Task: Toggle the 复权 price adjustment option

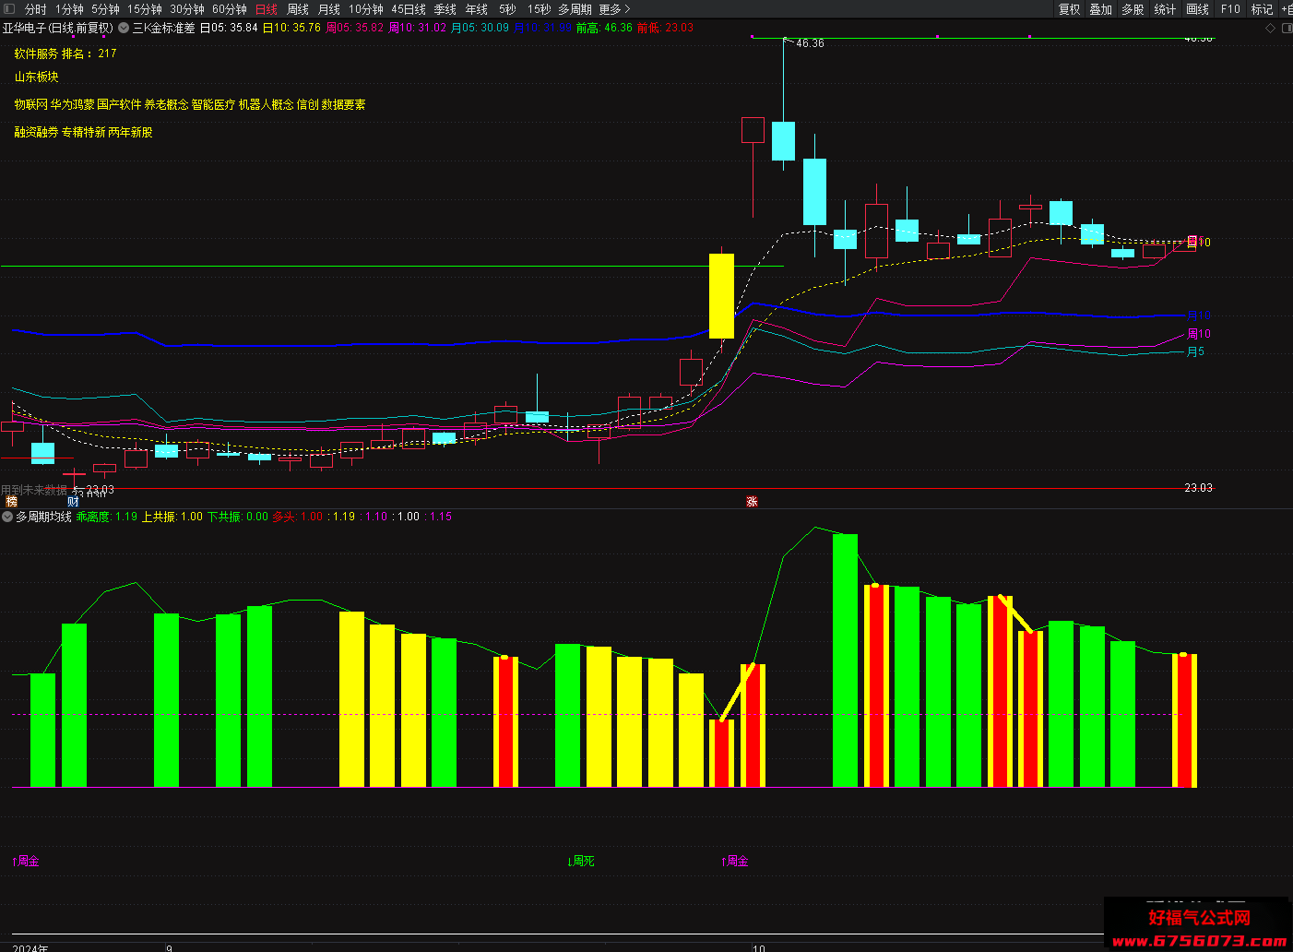Action: pyautogui.click(x=1069, y=9)
